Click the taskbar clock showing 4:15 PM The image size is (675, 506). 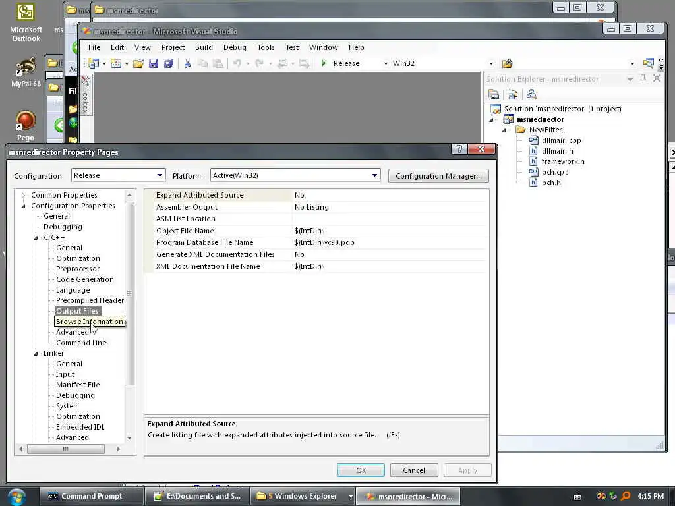[651, 496]
